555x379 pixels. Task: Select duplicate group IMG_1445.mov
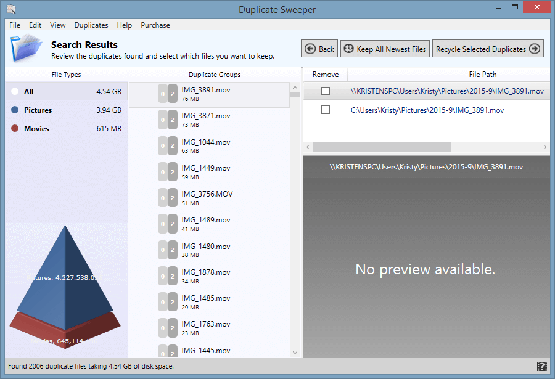click(x=209, y=350)
